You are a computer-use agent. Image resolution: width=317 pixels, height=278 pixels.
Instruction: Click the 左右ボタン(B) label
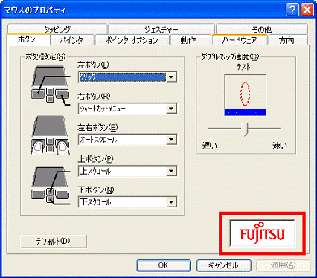[97, 128]
